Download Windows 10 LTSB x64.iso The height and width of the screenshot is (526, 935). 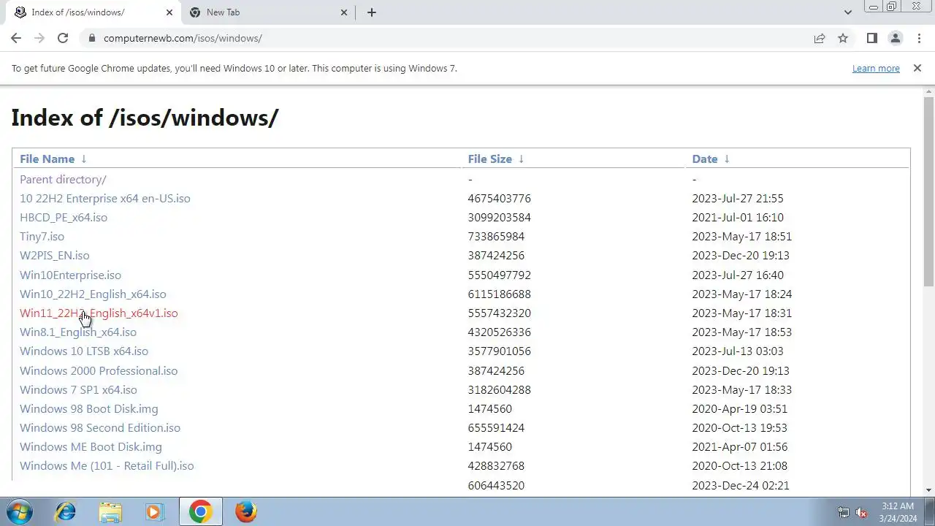[84, 351]
